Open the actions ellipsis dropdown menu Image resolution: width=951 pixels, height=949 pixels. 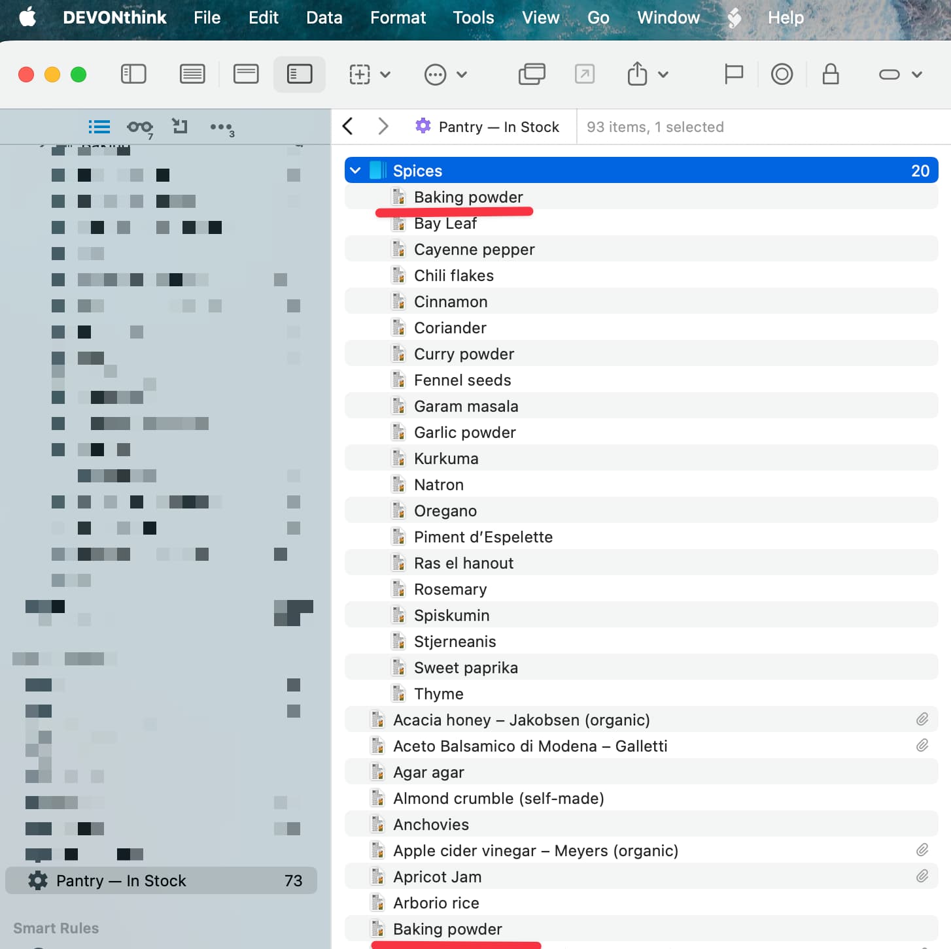[445, 75]
